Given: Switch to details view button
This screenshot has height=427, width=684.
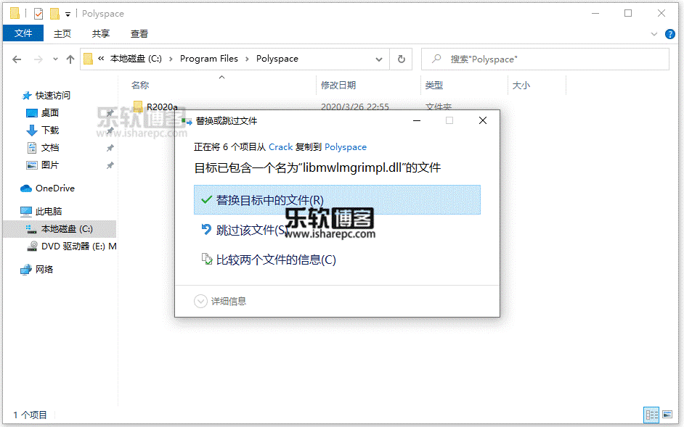Looking at the screenshot, I should coord(651,415).
